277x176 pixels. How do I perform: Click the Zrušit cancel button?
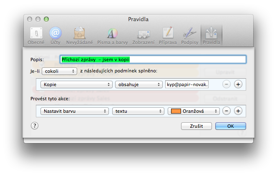pyautogui.click(x=196, y=126)
